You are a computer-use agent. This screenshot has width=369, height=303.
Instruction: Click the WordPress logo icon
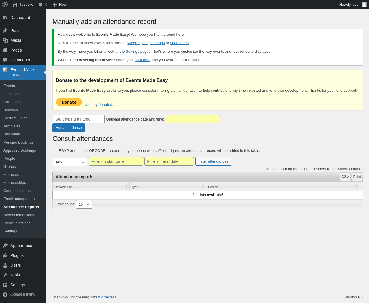click(x=5, y=5)
